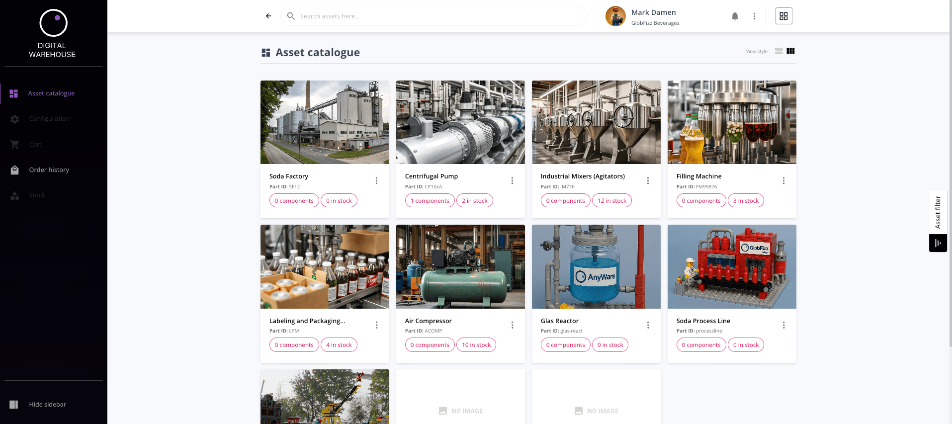
Task: Click the Hide sidebar button
Action: click(x=47, y=404)
